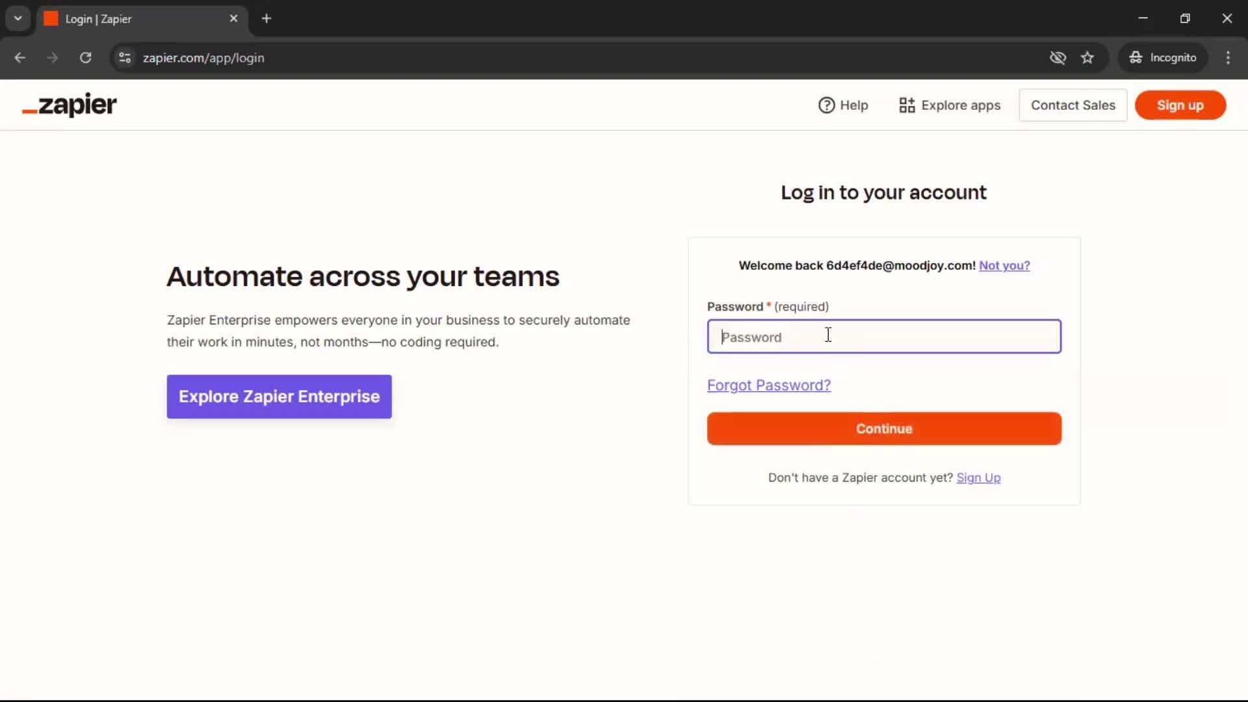Click the Not you? link

coord(1004,265)
